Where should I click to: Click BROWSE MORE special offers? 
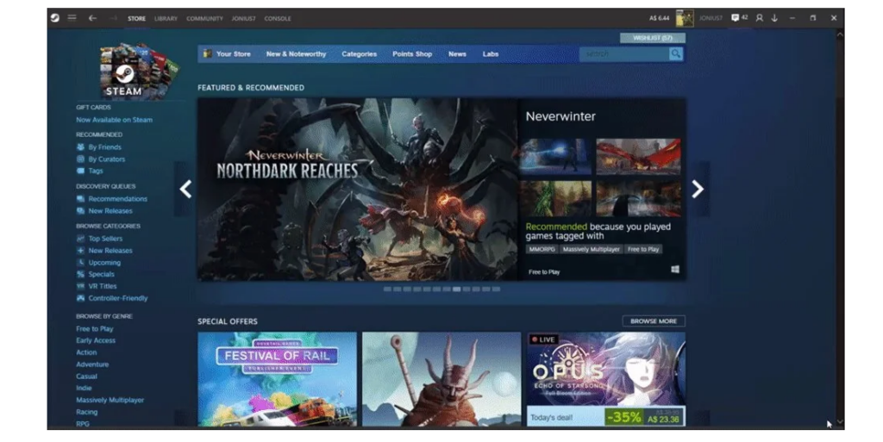point(654,321)
